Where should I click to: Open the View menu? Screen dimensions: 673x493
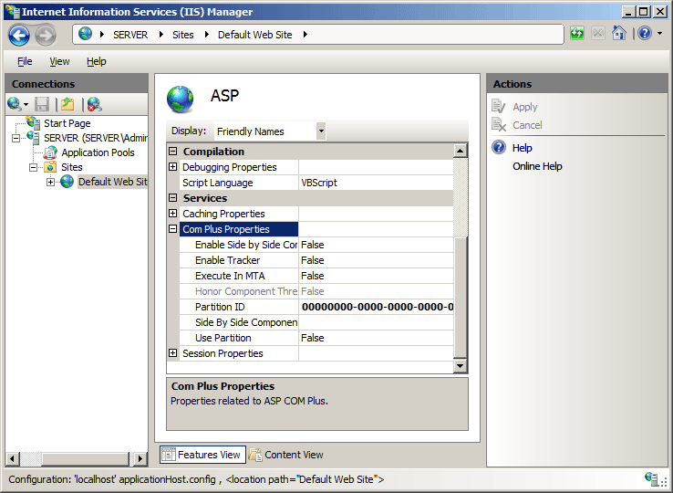[x=59, y=61]
